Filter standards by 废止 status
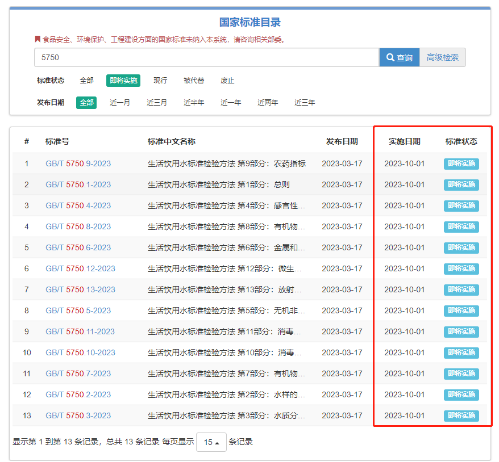Screen dimensions: 499x462 [x=227, y=81]
